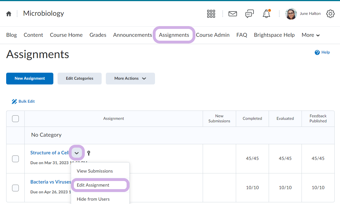Screen dimensions: 340x204
Task: Click the New Assignment button
Action: coord(30,79)
